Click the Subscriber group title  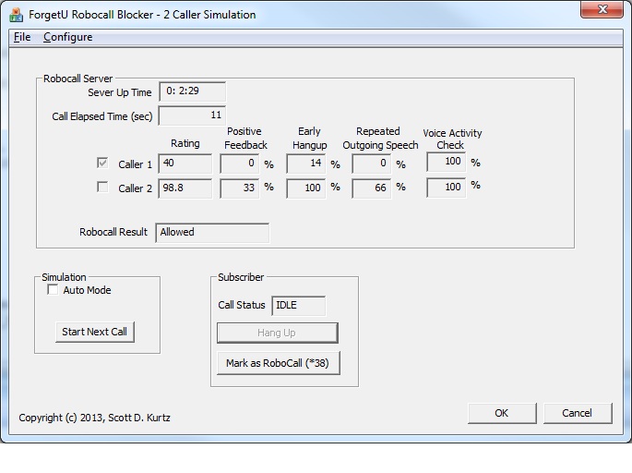pos(241,277)
